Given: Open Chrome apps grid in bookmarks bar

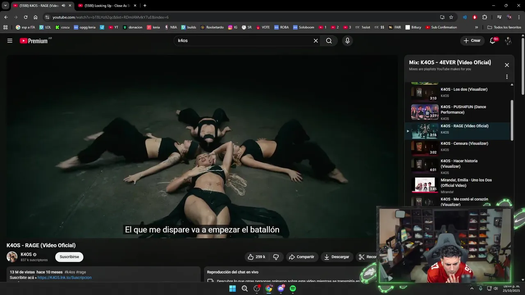Looking at the screenshot, I should [x=5, y=27].
